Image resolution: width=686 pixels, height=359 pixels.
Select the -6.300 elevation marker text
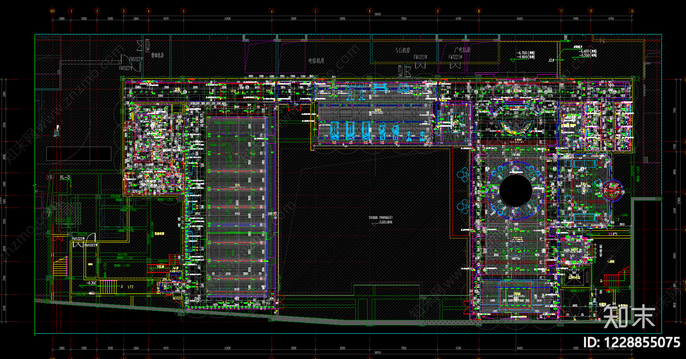(91, 283)
